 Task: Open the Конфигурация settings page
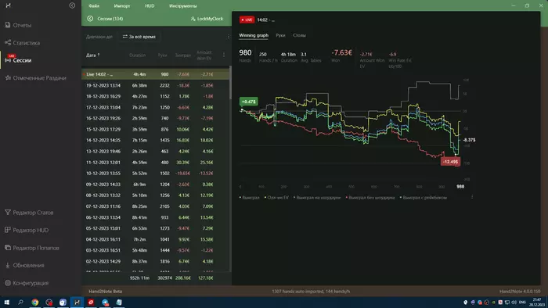click(27, 283)
